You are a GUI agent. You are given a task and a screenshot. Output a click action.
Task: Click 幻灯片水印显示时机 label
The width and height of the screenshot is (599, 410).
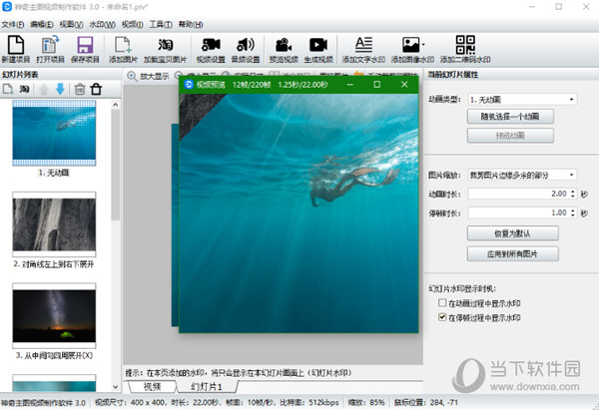click(x=462, y=289)
